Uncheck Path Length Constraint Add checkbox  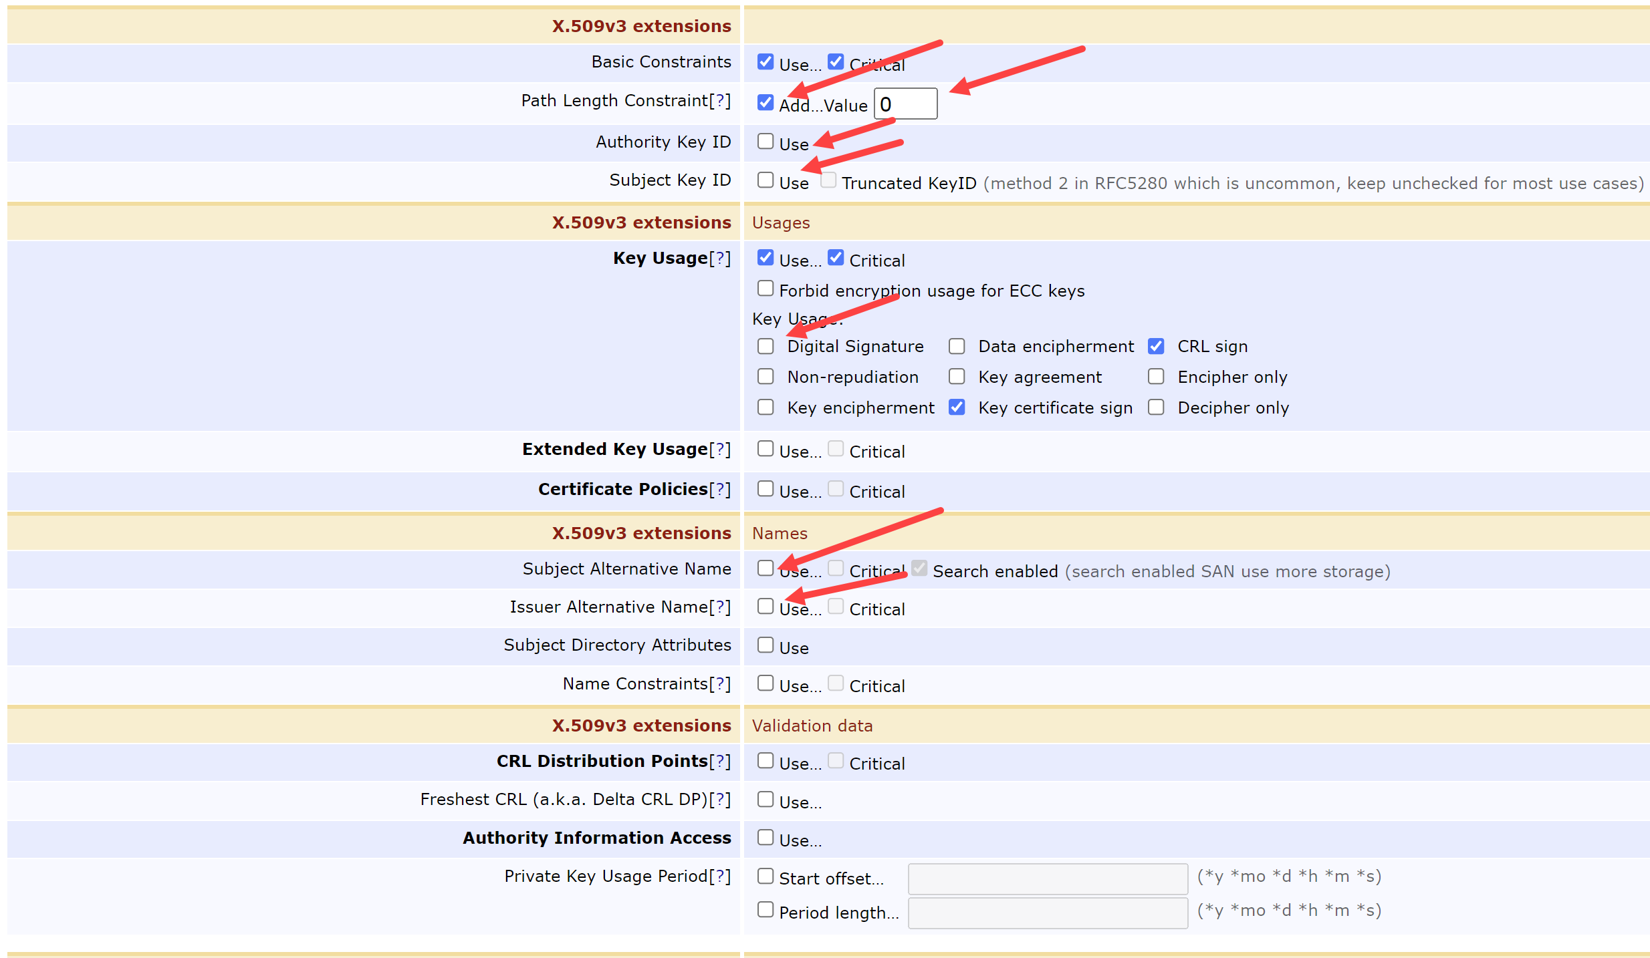(x=765, y=102)
